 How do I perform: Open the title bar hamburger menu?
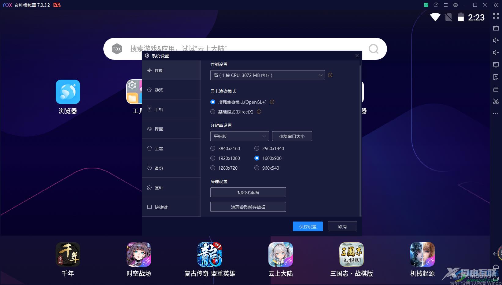pyautogui.click(x=446, y=5)
